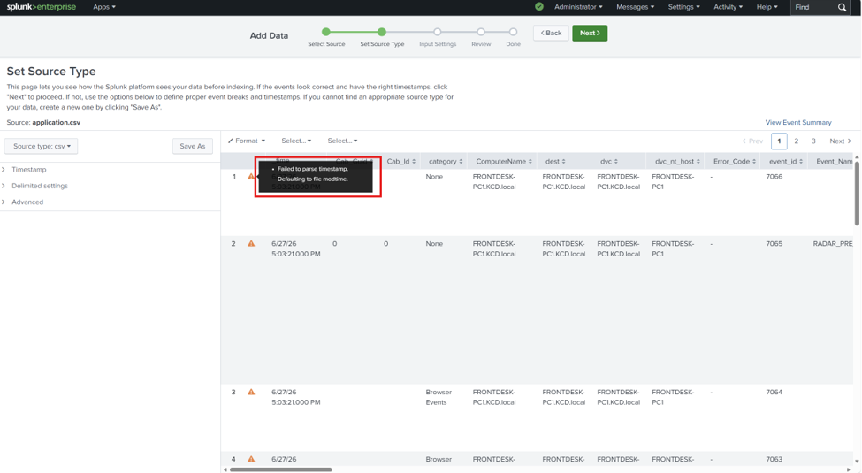
Task: Click the Splunk enterprise logo
Action: click(42, 7)
